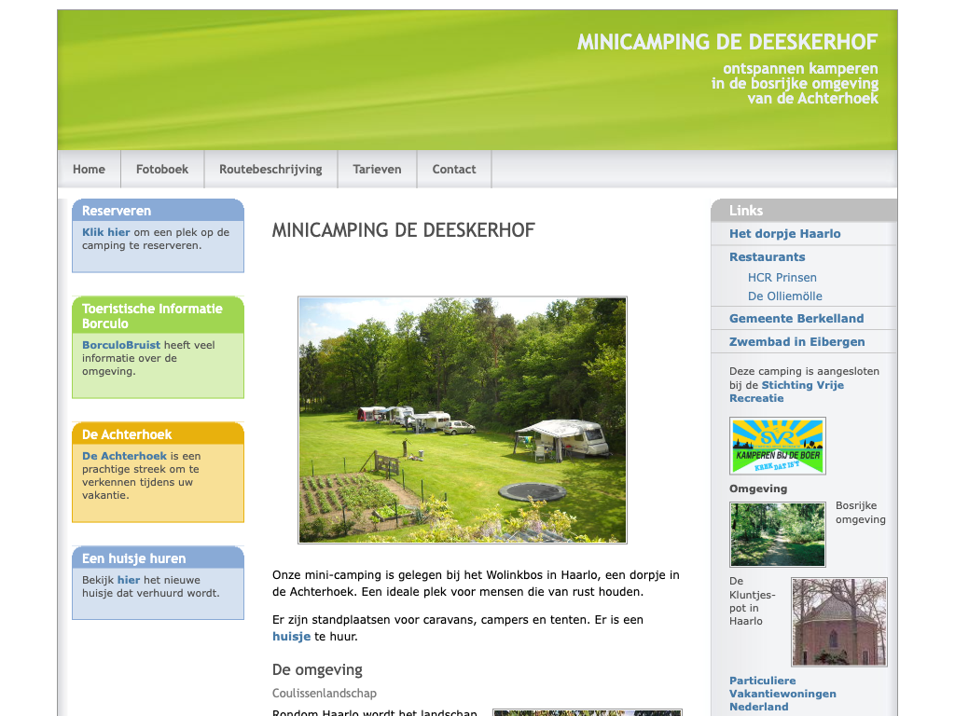Open the HCR Prinsen restaurant link
This screenshot has height=716, width=955.
coord(782,278)
